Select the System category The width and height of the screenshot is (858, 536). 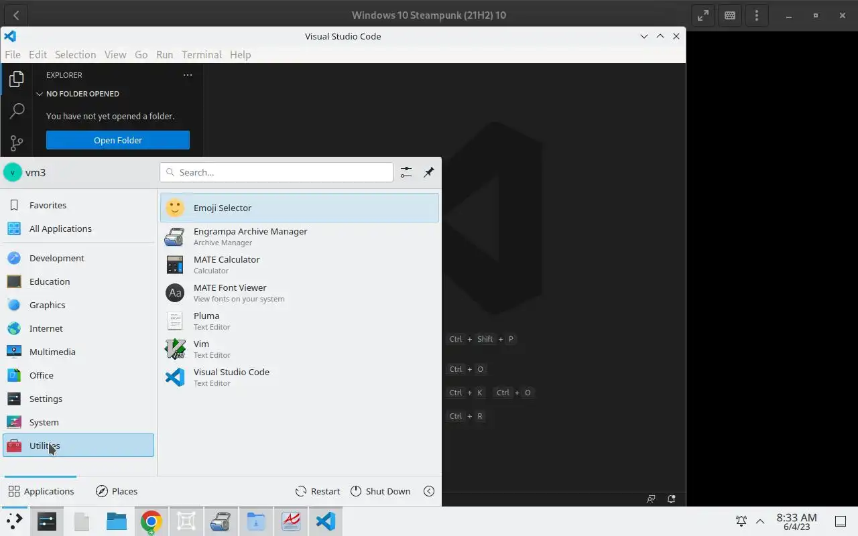pos(78,422)
